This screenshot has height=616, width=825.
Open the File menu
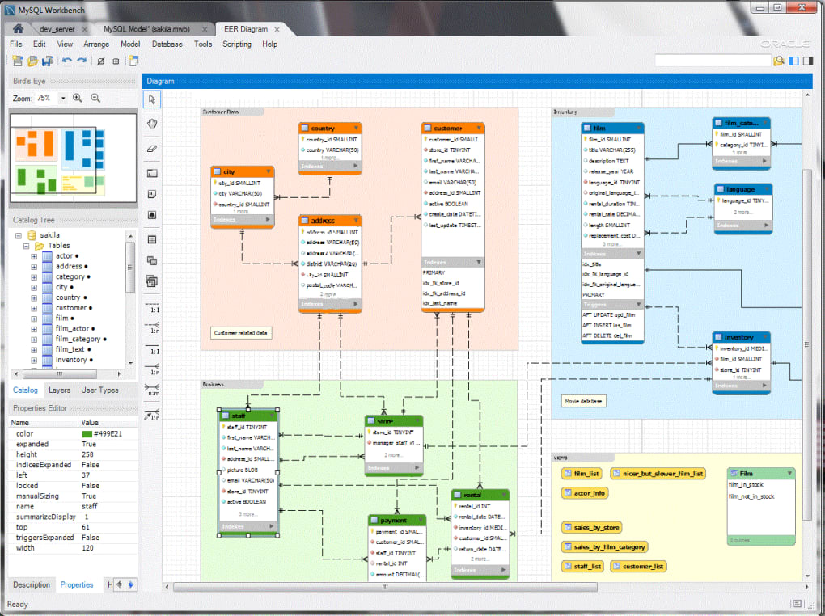tap(16, 44)
